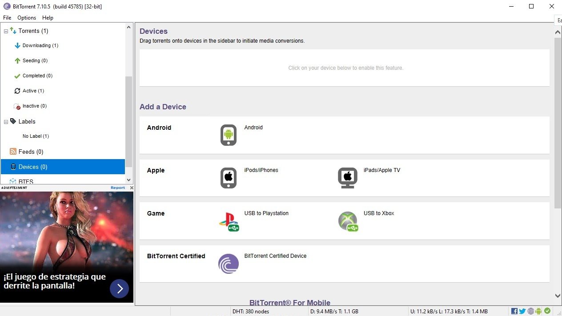Click the blue Downloading arrow icon

pos(18,45)
